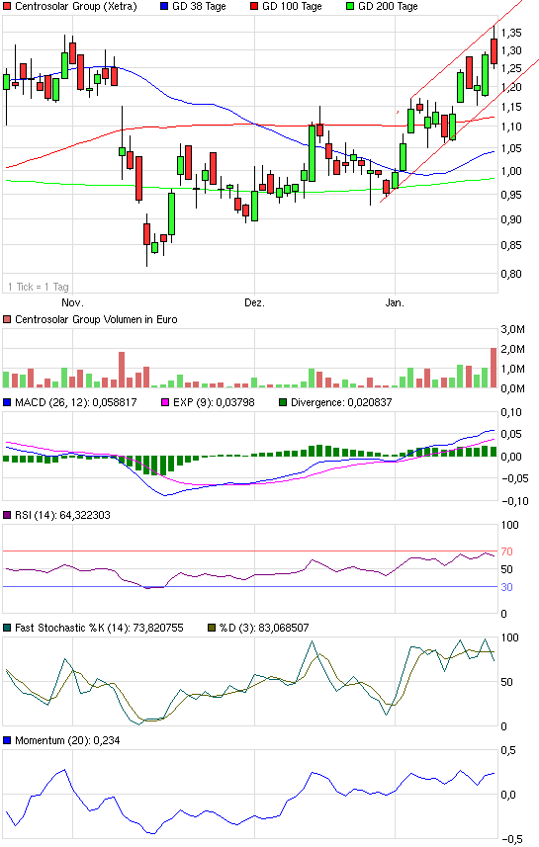This screenshot has width=539, height=847.
Task: Click the blue GD 38 Tage swatch
Action: coord(164,7)
